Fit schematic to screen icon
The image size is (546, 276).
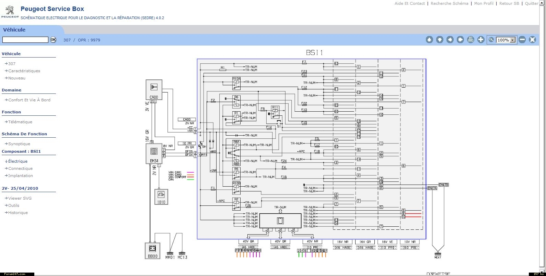click(532, 40)
